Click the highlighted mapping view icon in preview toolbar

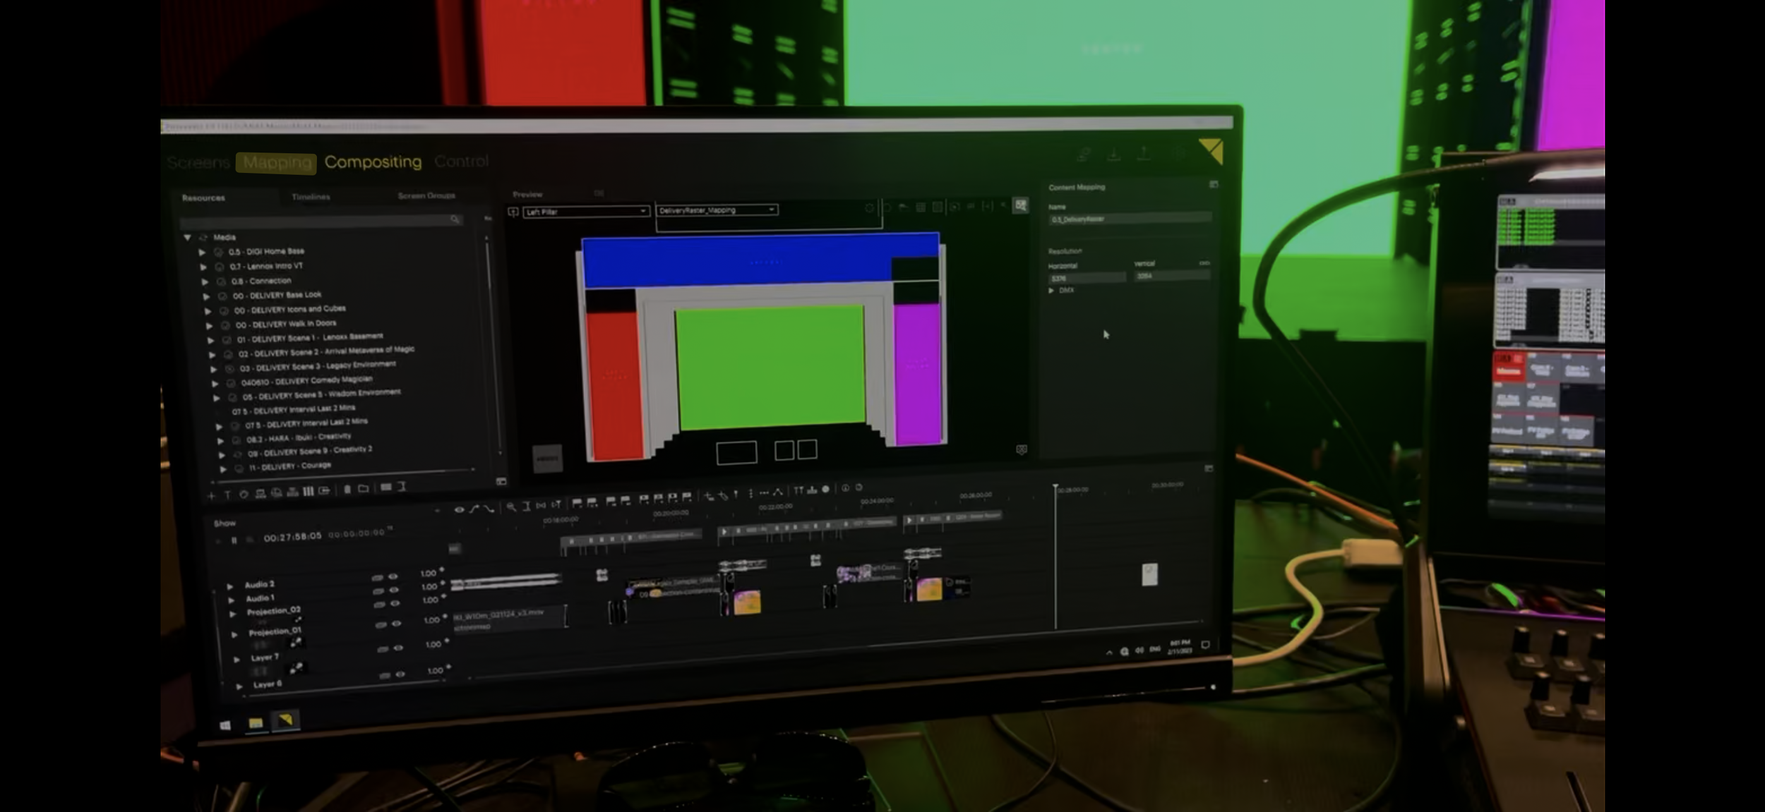pos(1020,205)
